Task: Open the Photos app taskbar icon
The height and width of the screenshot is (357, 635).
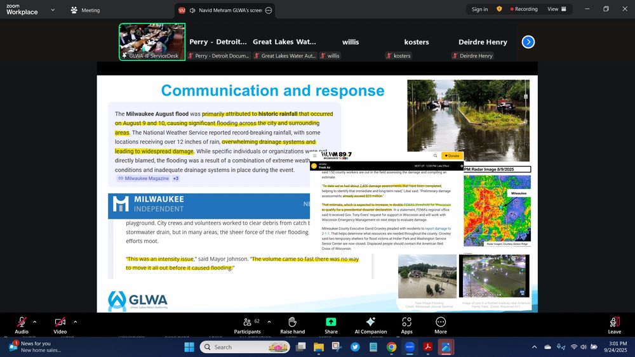Action: [446, 347]
